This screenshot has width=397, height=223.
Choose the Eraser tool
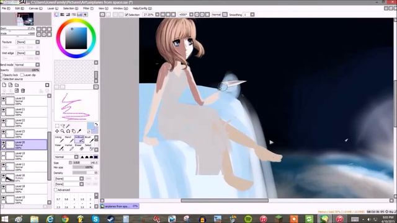point(79,147)
